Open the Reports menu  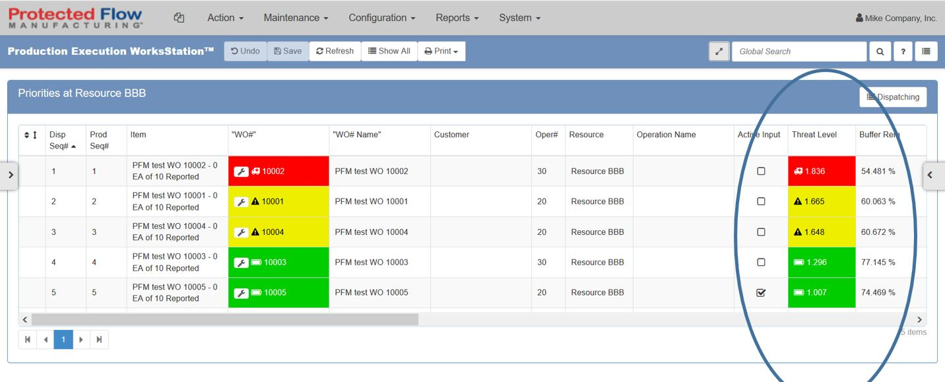pyautogui.click(x=457, y=18)
